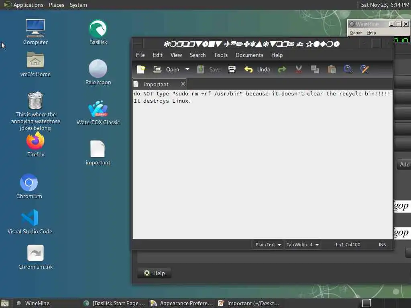Select the Firefox desktop icon
This screenshot has width=411, height=308.
pyautogui.click(x=35, y=144)
